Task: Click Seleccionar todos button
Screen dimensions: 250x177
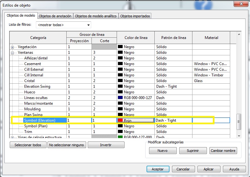Action: [x=28, y=145]
